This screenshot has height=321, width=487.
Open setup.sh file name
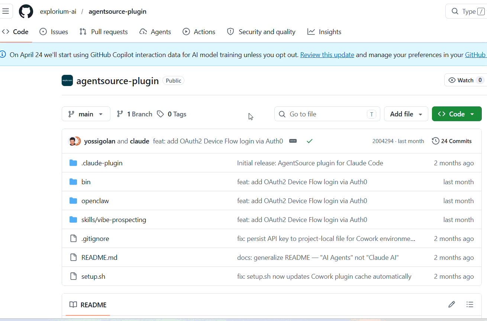pyautogui.click(x=93, y=276)
